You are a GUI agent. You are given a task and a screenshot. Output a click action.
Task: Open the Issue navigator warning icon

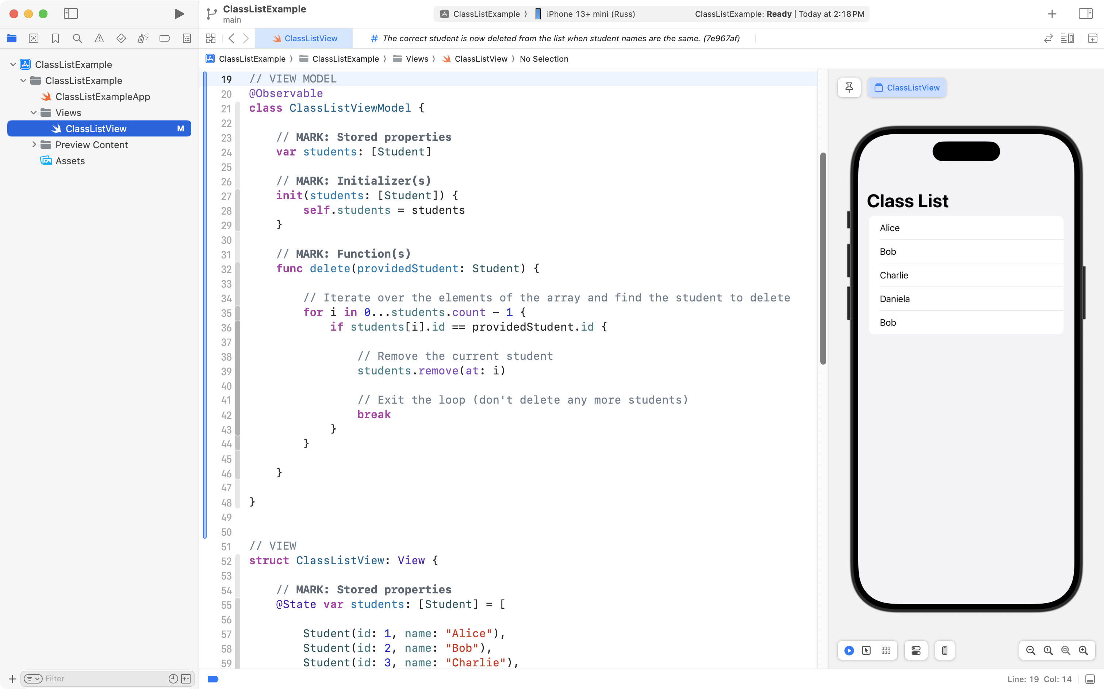99,39
